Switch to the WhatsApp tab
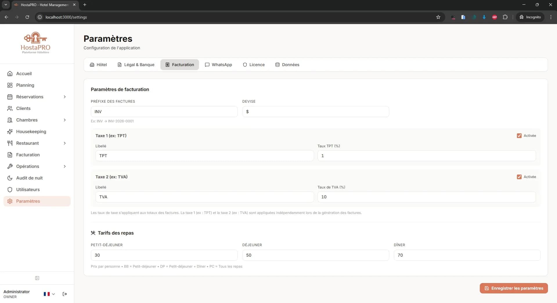The width and height of the screenshot is (557, 303). point(218,65)
